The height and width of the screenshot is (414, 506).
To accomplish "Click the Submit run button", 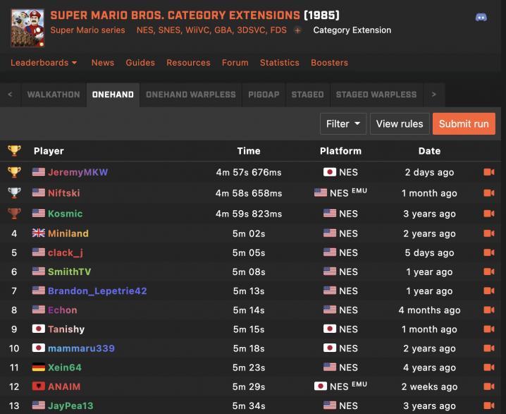I will click(x=464, y=123).
